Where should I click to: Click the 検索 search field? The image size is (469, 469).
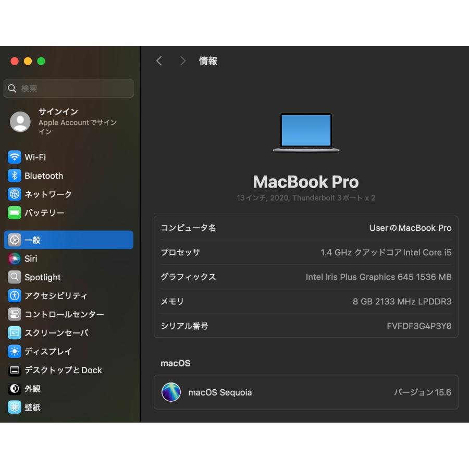point(68,88)
